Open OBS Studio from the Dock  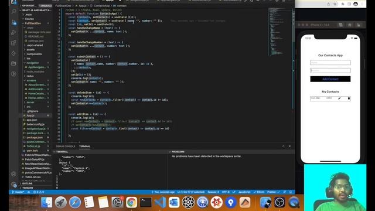[279, 202]
